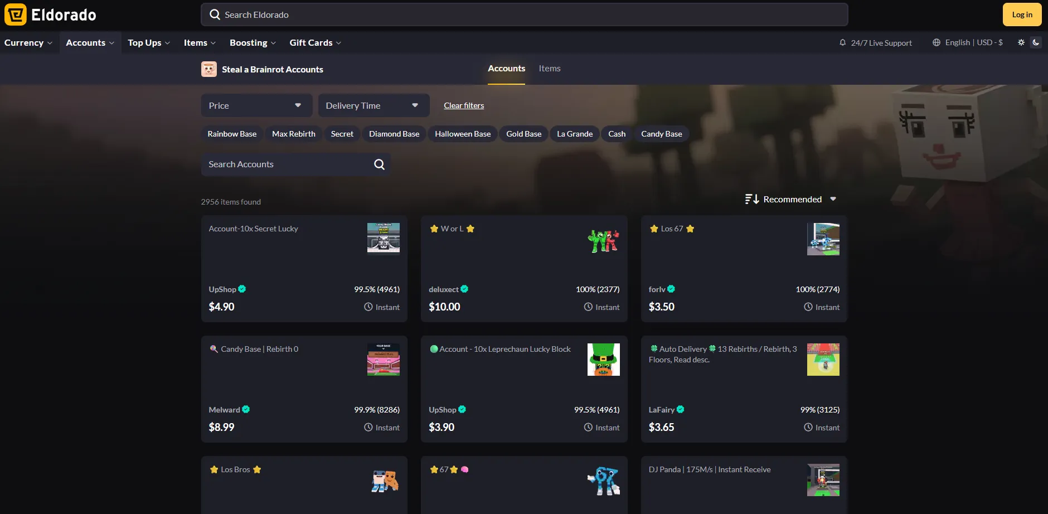Expand the Delivery Time dropdown

coord(373,106)
